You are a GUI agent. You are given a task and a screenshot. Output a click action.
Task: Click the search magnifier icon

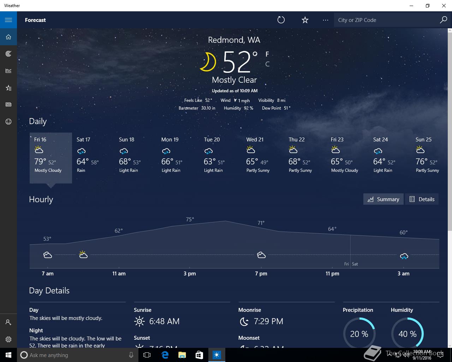(444, 20)
